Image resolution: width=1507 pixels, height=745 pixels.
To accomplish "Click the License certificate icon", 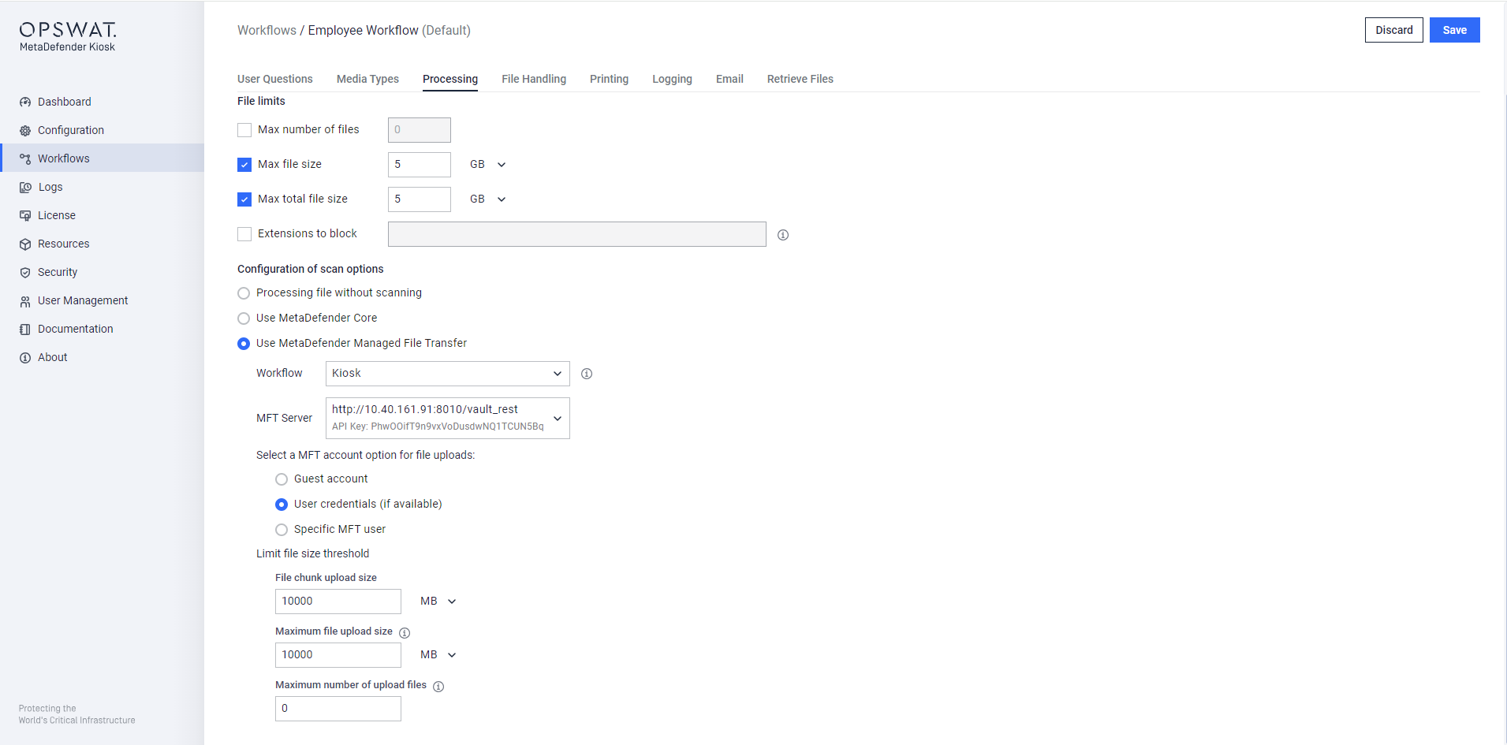I will tap(25, 216).
